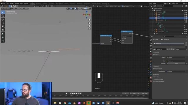Hide the Cube object with its eye icon
The width and height of the screenshot is (188, 105).
pyautogui.click(x=184, y=14)
